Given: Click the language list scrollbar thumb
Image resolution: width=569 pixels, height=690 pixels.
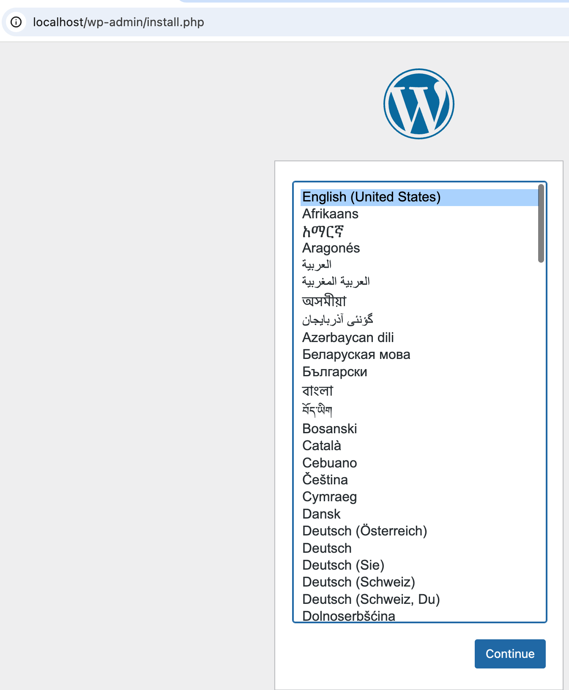Looking at the screenshot, I should [x=541, y=223].
